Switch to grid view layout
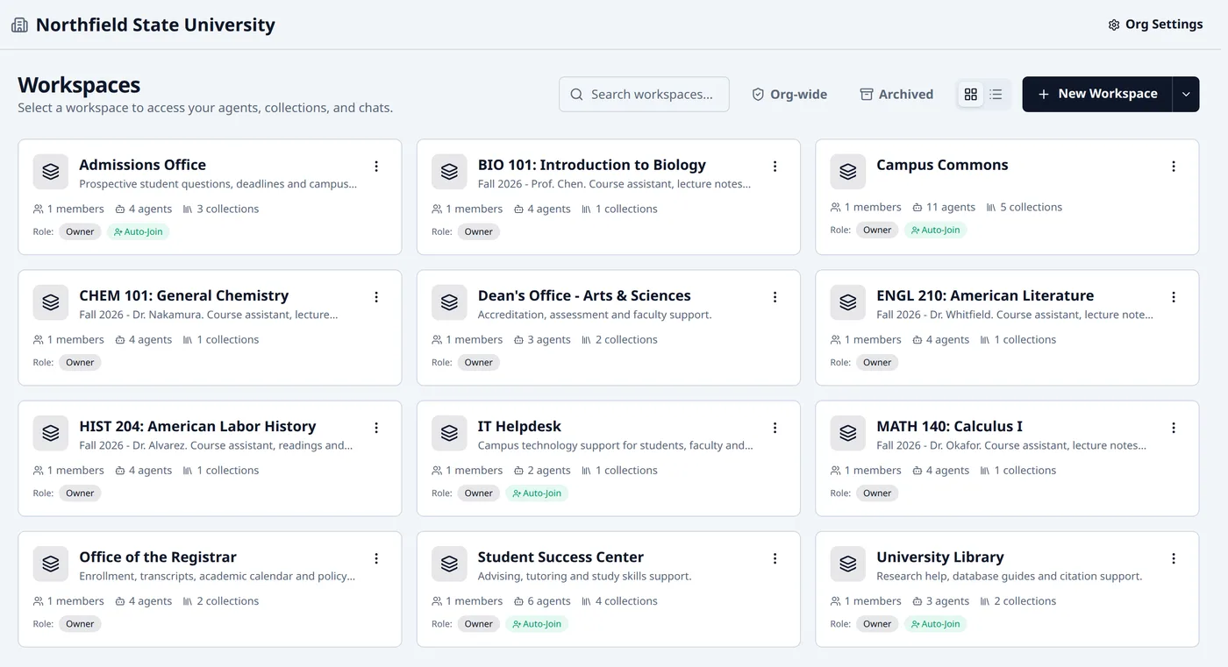The height and width of the screenshot is (667, 1228). click(x=971, y=94)
